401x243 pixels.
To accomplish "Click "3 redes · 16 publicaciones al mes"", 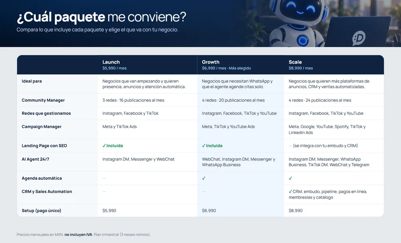I will 133,100.
